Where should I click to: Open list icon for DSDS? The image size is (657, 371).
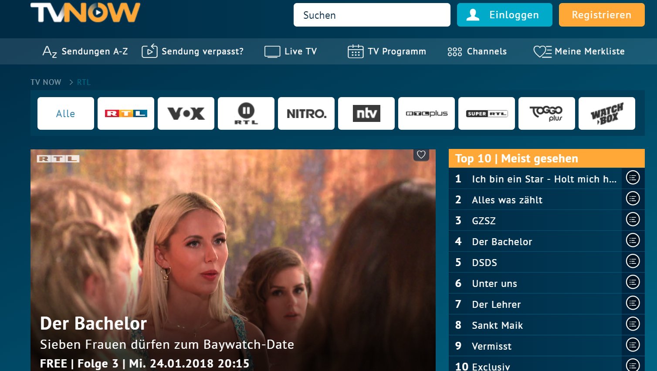point(633,261)
